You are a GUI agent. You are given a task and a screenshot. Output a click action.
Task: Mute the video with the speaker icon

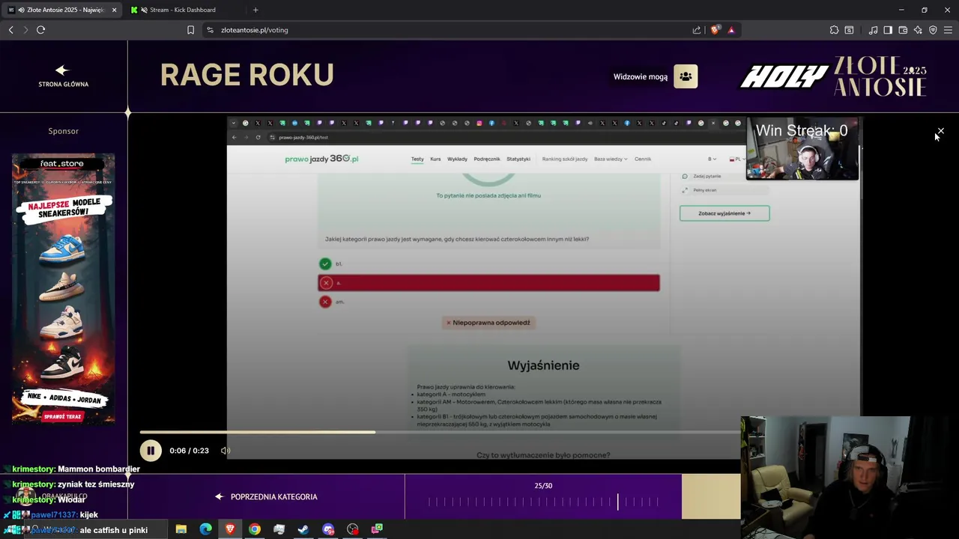tap(226, 451)
